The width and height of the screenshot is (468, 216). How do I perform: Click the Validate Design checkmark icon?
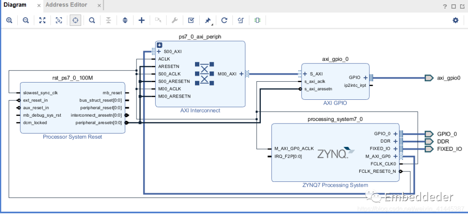pyautogui.click(x=191, y=20)
